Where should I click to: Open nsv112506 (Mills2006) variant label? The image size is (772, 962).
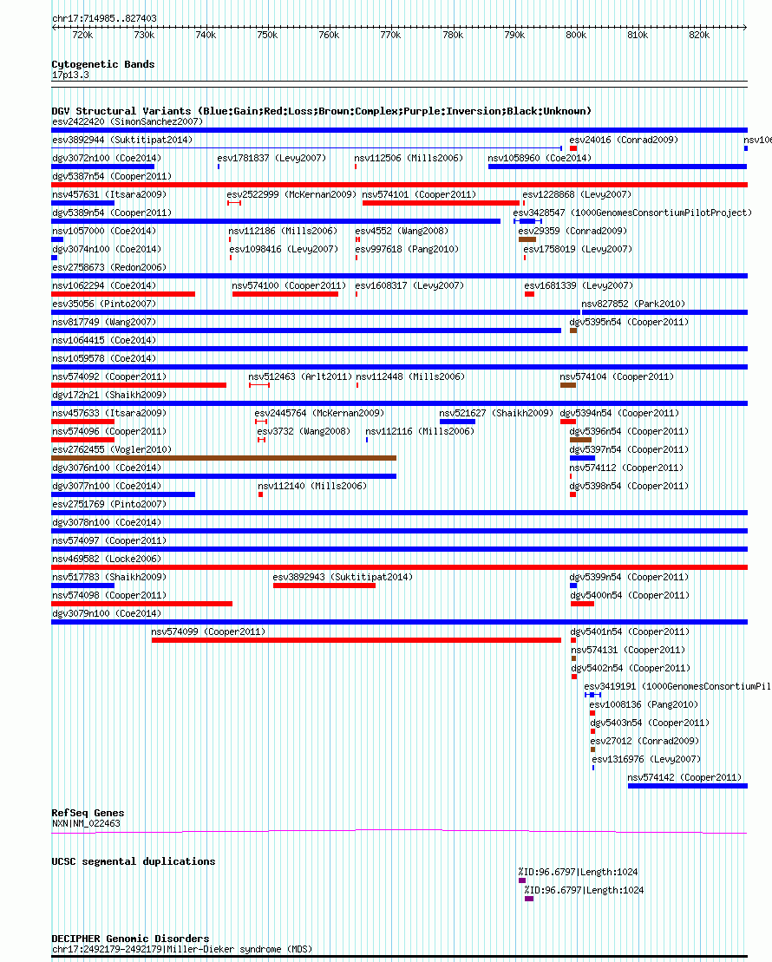click(x=409, y=158)
